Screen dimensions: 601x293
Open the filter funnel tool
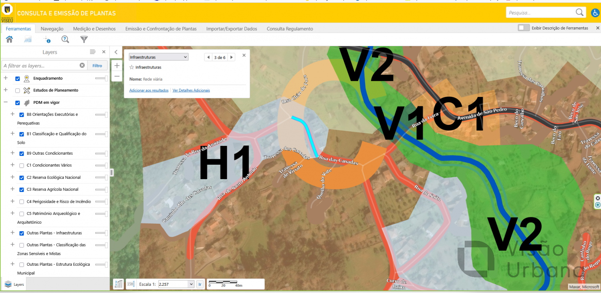[x=84, y=39]
